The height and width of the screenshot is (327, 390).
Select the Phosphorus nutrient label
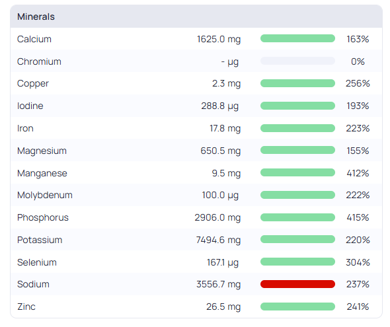point(43,217)
